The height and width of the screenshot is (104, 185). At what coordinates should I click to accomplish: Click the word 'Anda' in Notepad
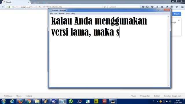[83, 21]
